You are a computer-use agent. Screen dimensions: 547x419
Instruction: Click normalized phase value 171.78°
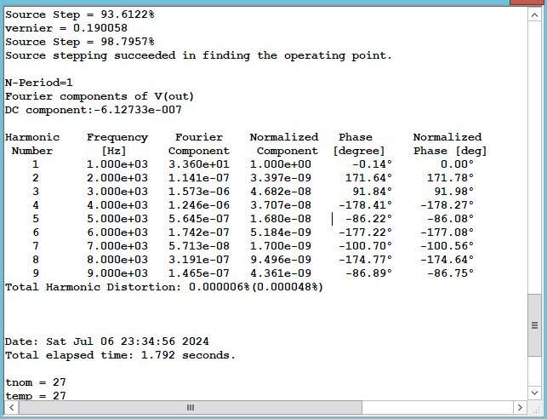coord(450,178)
